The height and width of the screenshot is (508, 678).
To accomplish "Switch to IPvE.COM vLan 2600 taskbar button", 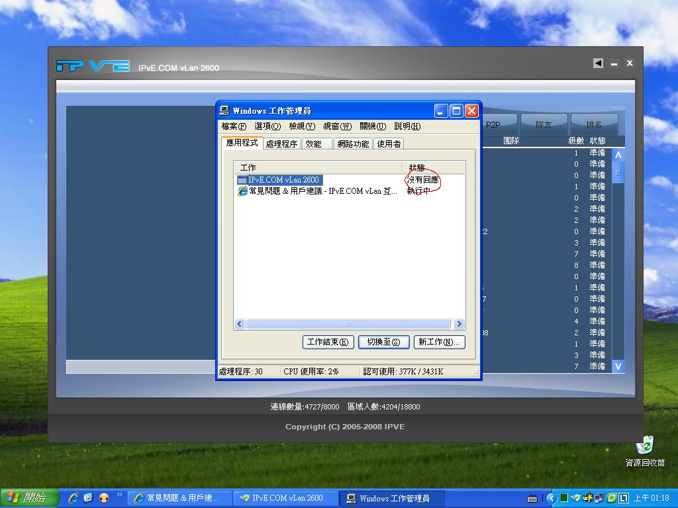I will (x=285, y=498).
